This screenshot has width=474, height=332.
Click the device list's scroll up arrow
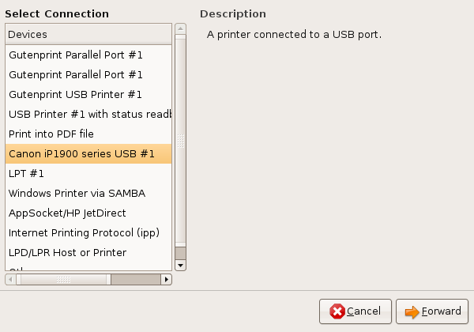coord(180,29)
